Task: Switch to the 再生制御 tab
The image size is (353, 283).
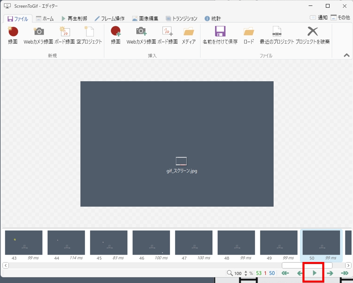Action: pyautogui.click(x=74, y=19)
